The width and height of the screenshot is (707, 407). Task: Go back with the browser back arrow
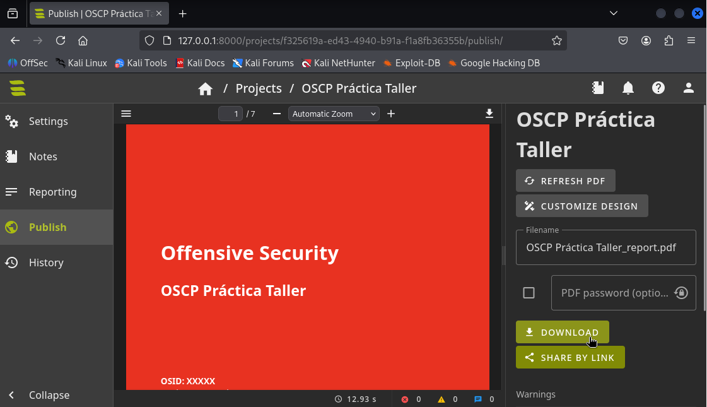[15, 40]
